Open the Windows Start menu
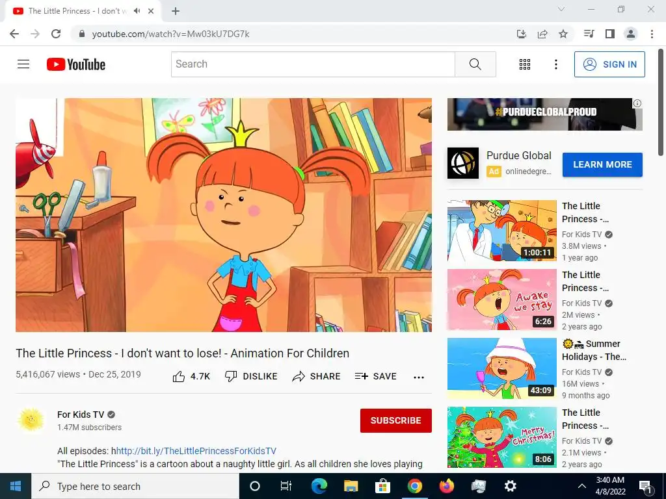666x499 pixels. [16, 486]
